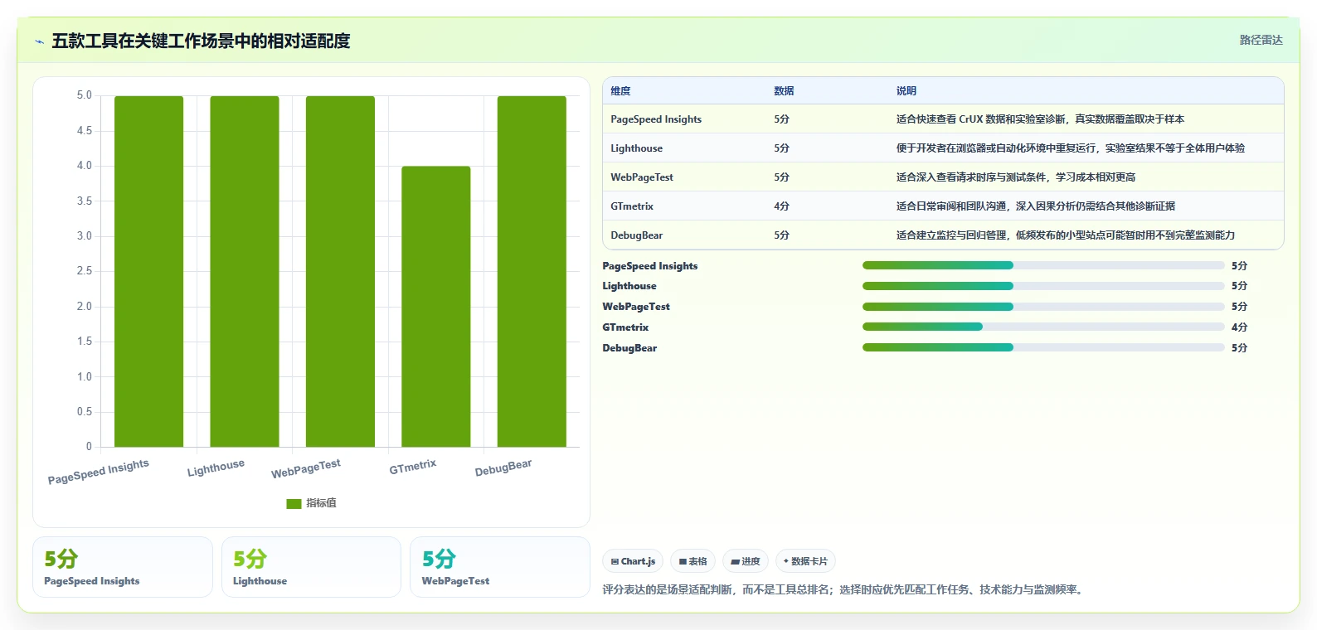Open the 5分 PageSpeed Insights summary card
This screenshot has height=630, width=1317.
(123, 567)
